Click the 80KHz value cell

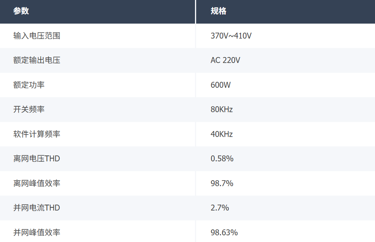pyautogui.click(x=222, y=109)
